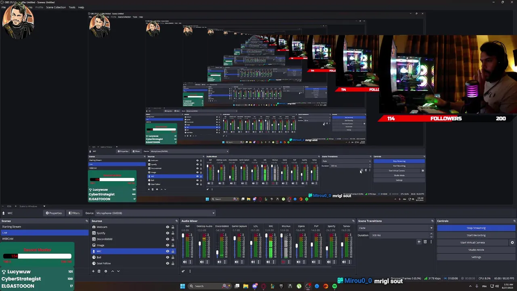Mute the Tarkov audio channel

(344, 262)
